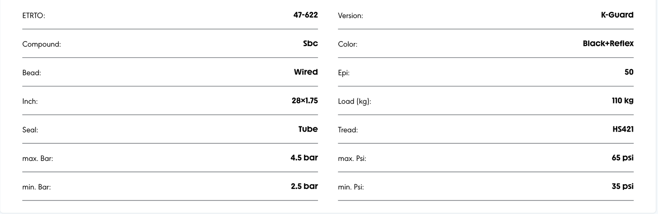The height and width of the screenshot is (214, 658).
Task: Select the Compound label
Action: 42,44
